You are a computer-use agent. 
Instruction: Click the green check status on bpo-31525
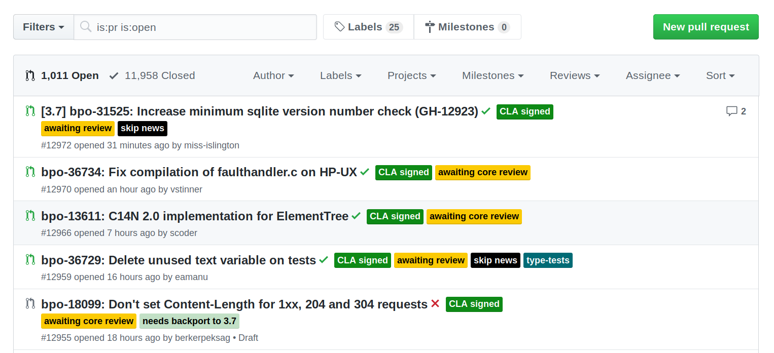click(486, 111)
